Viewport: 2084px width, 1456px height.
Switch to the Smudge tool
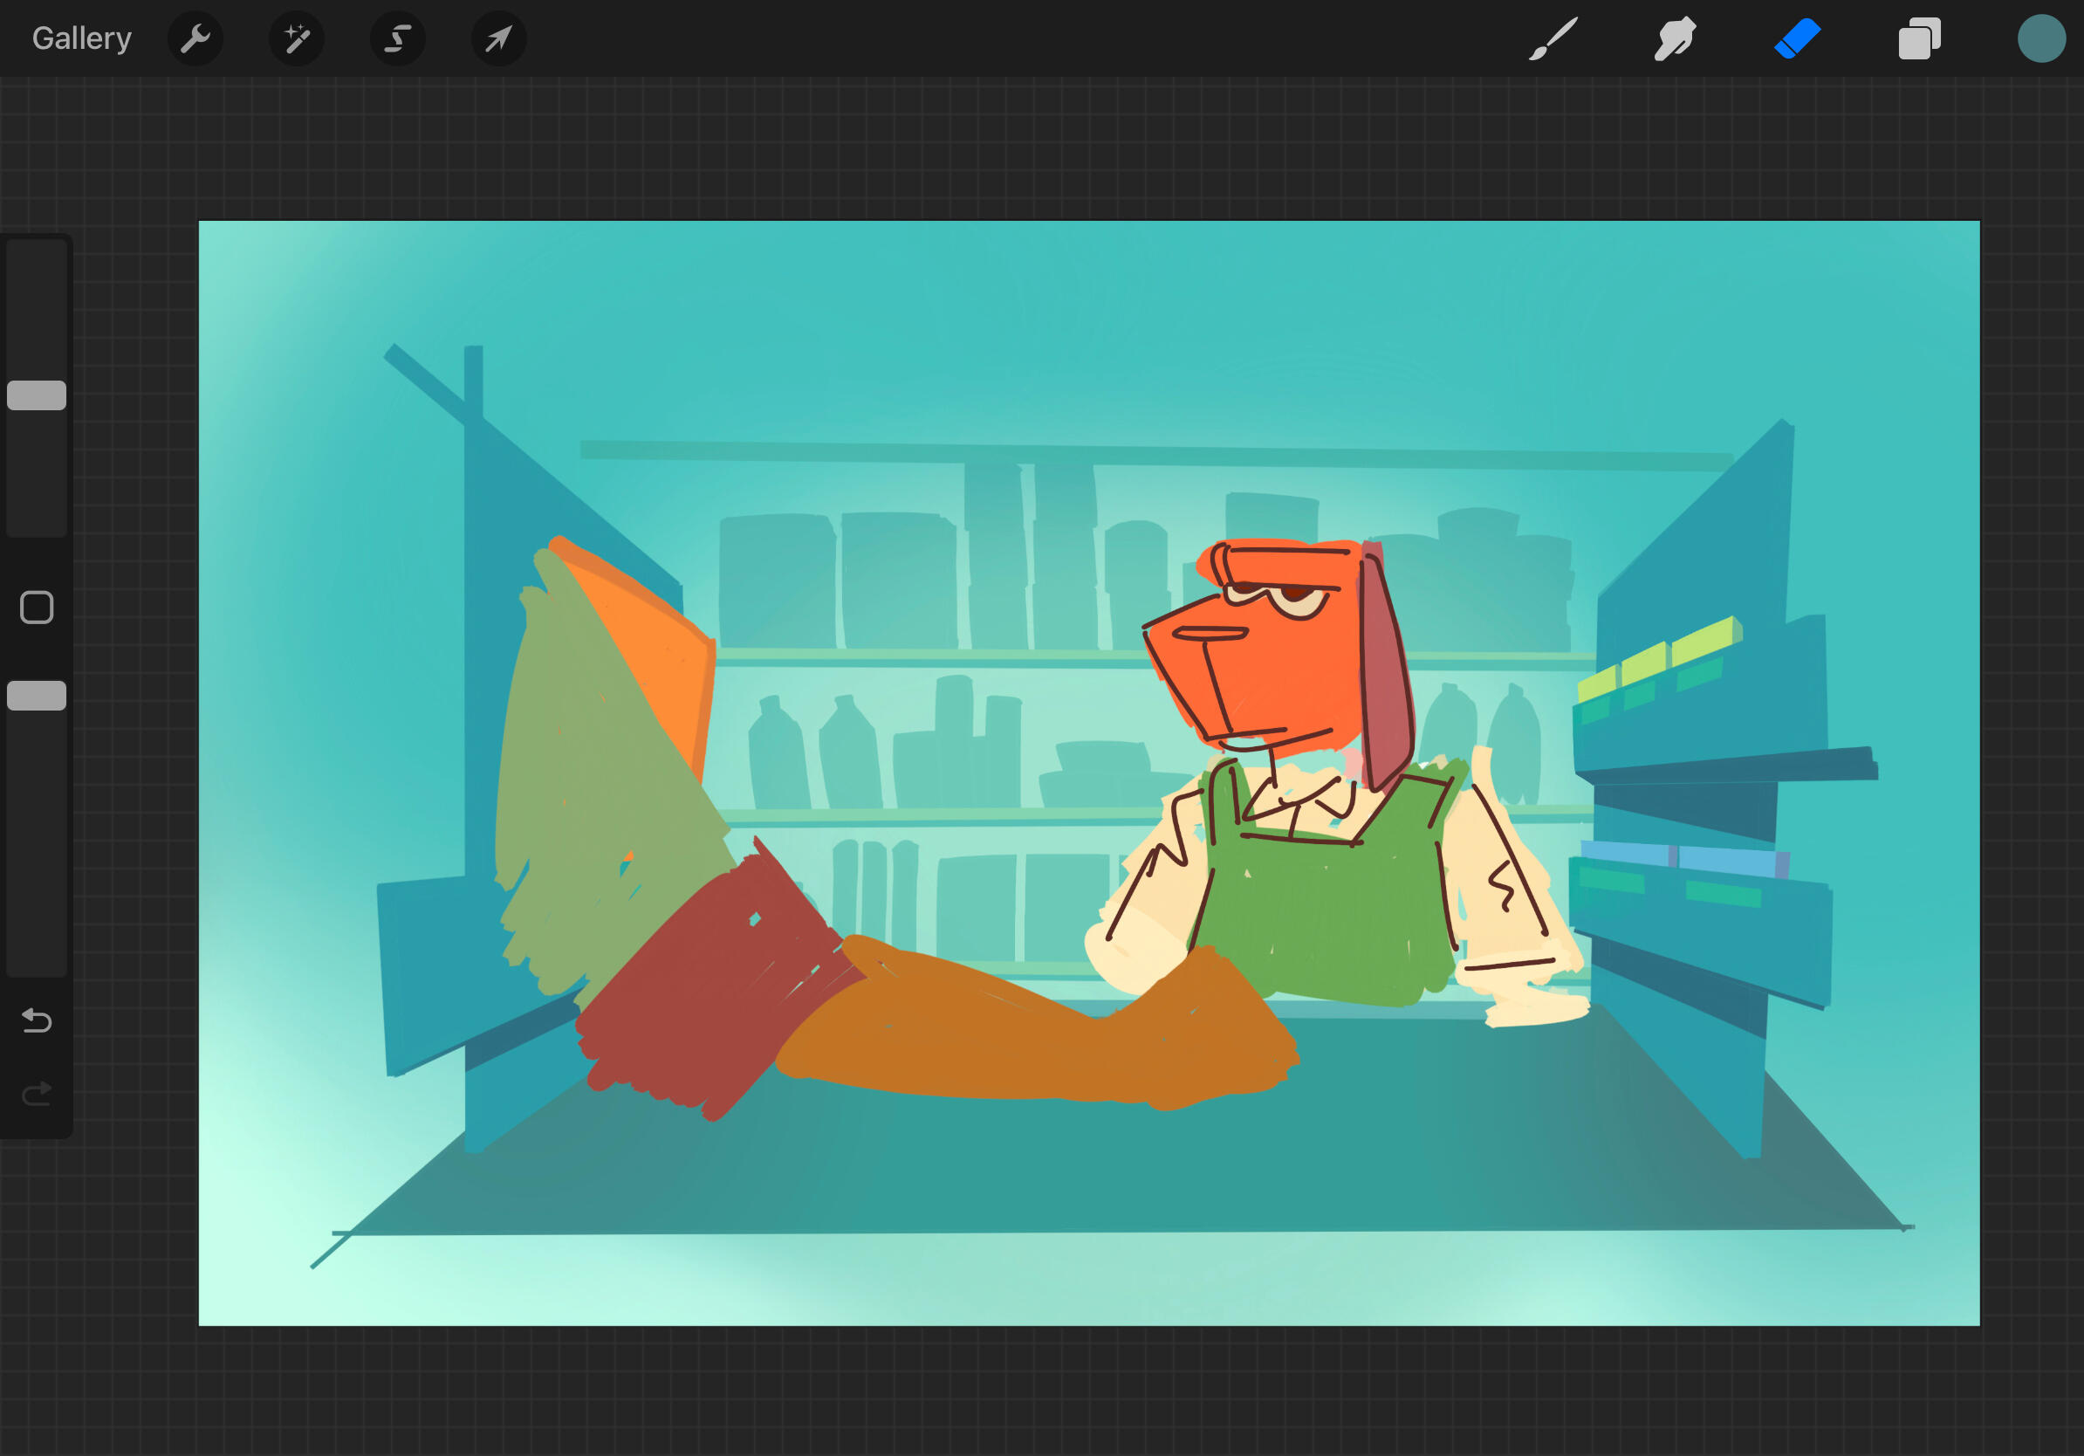[x=1674, y=38]
